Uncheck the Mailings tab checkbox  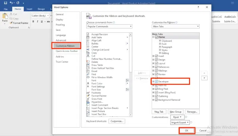click(156, 71)
